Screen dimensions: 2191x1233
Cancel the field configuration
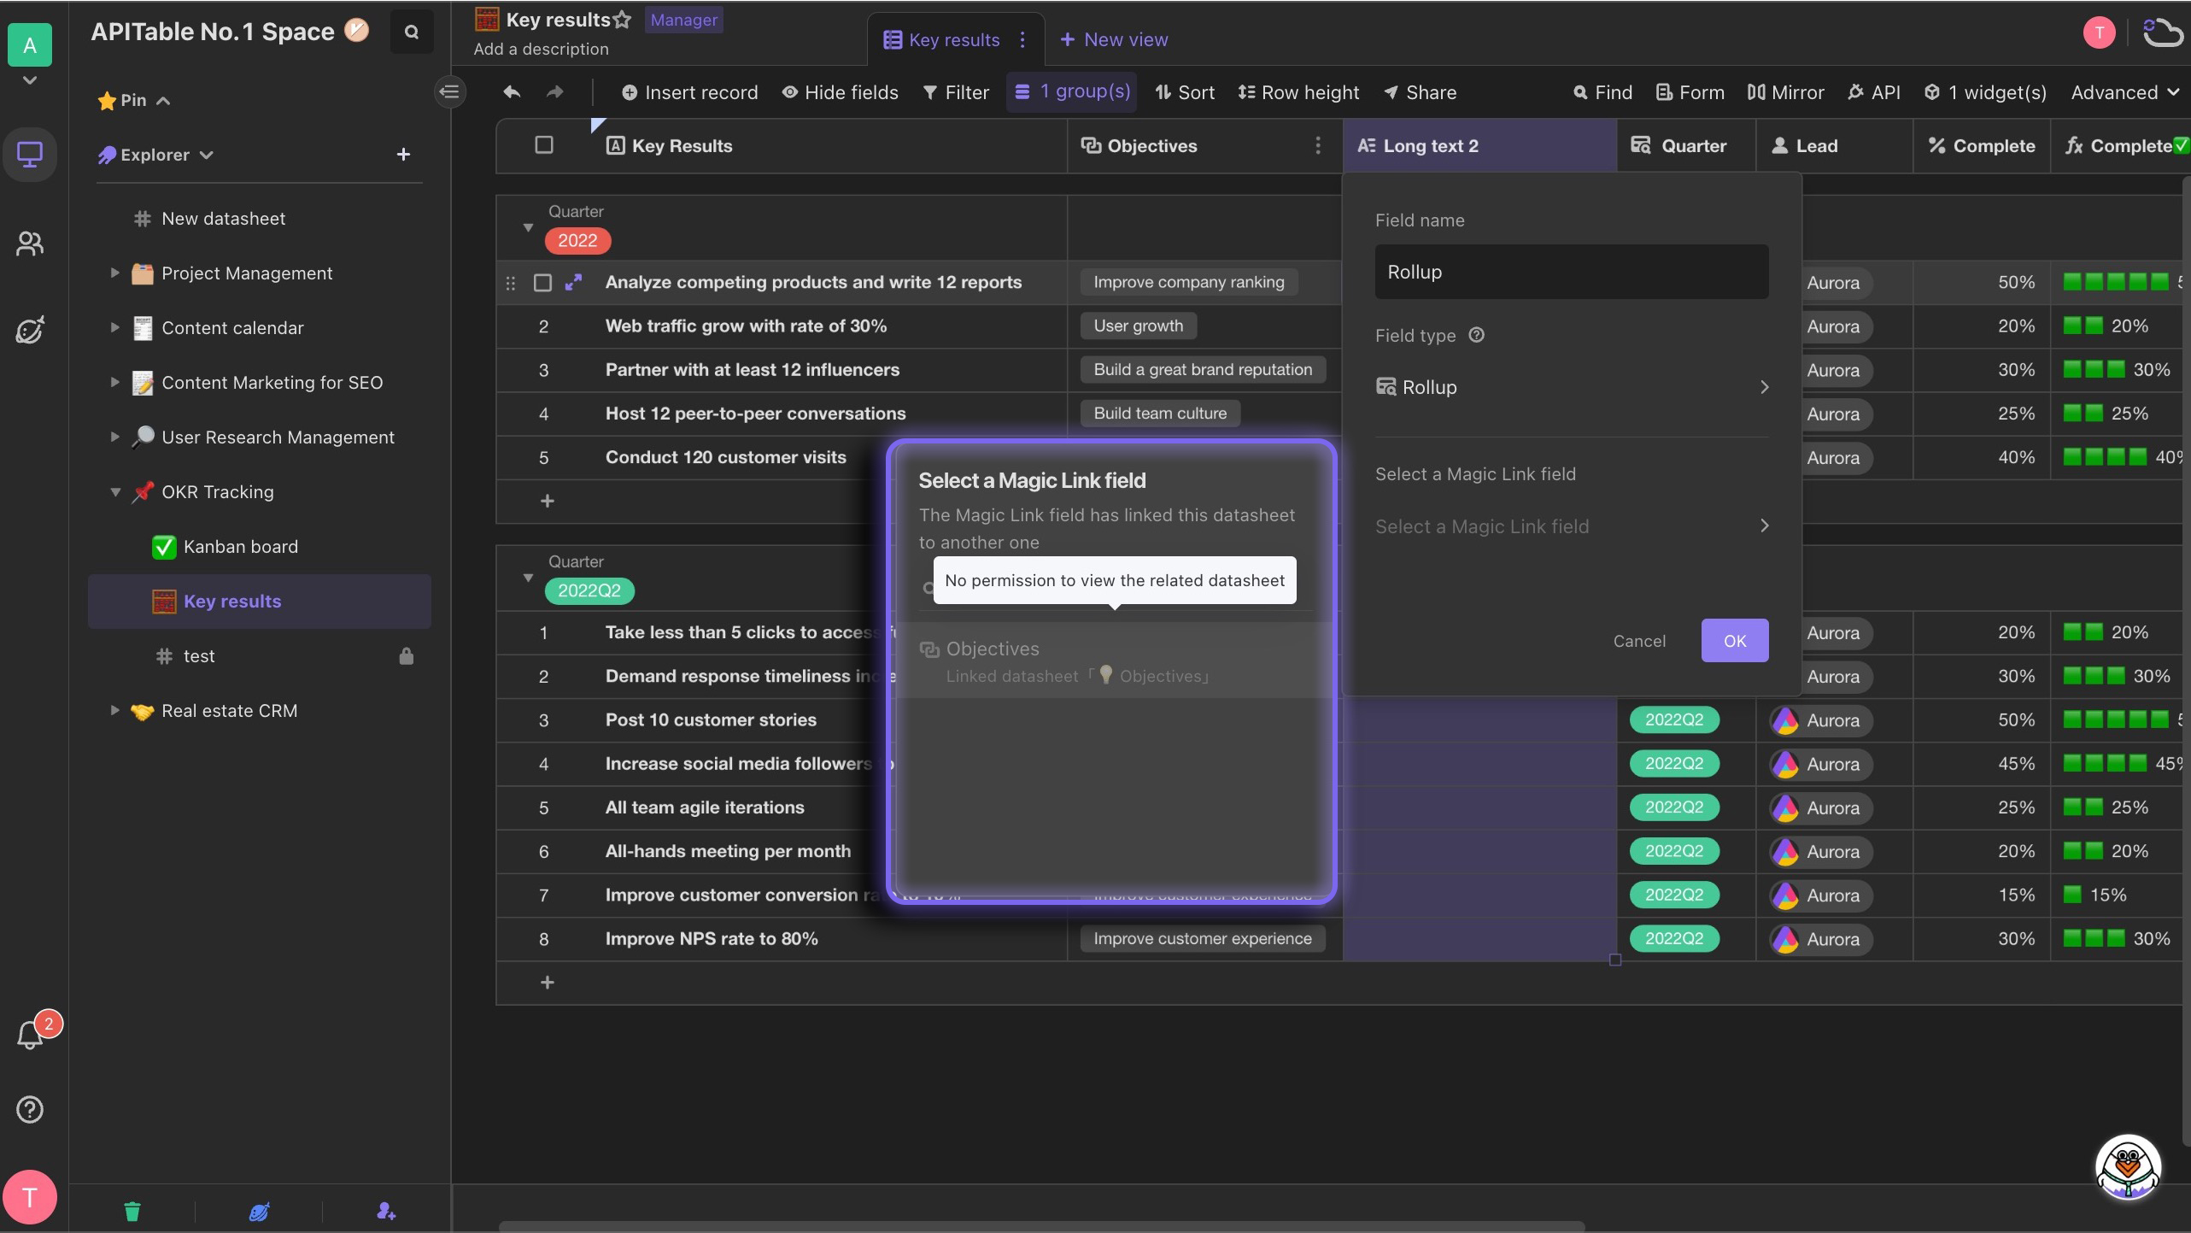click(1639, 640)
